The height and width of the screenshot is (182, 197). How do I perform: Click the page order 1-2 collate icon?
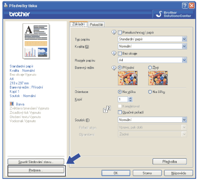point(107,109)
